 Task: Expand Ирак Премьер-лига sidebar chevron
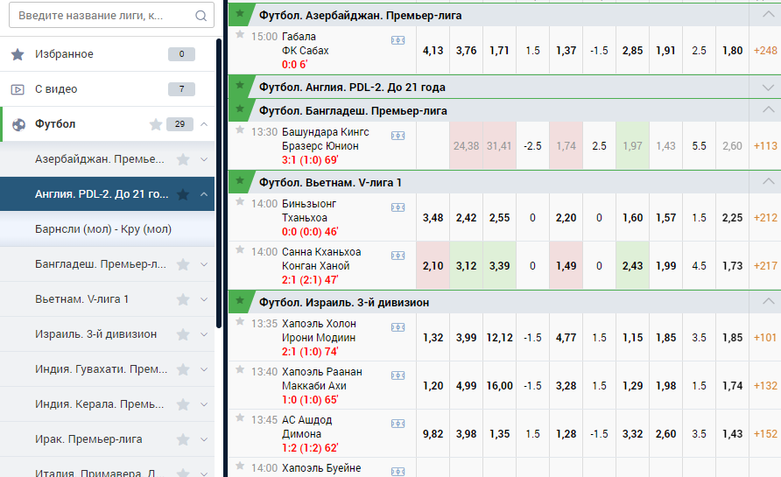(x=204, y=439)
